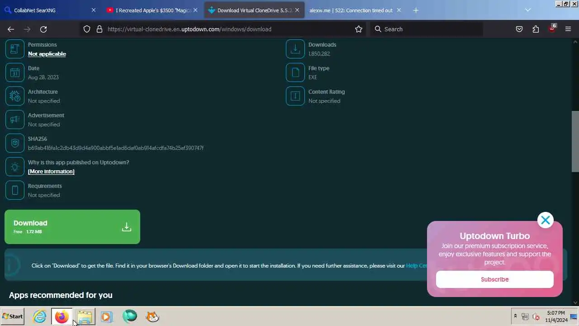Show hidden system tray icons
The width and height of the screenshot is (579, 326).
(x=515, y=316)
